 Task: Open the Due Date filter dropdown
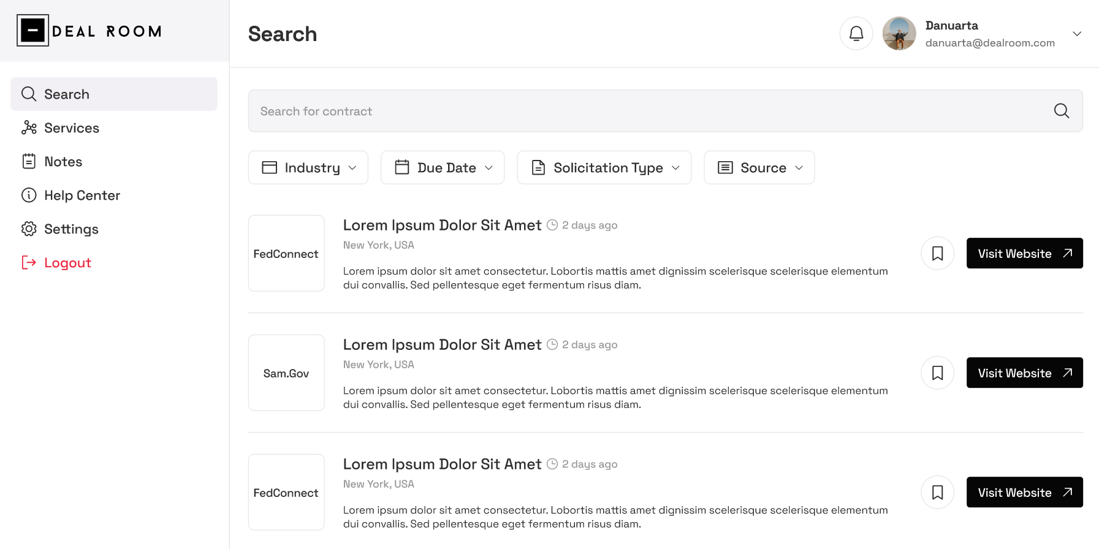(x=442, y=167)
